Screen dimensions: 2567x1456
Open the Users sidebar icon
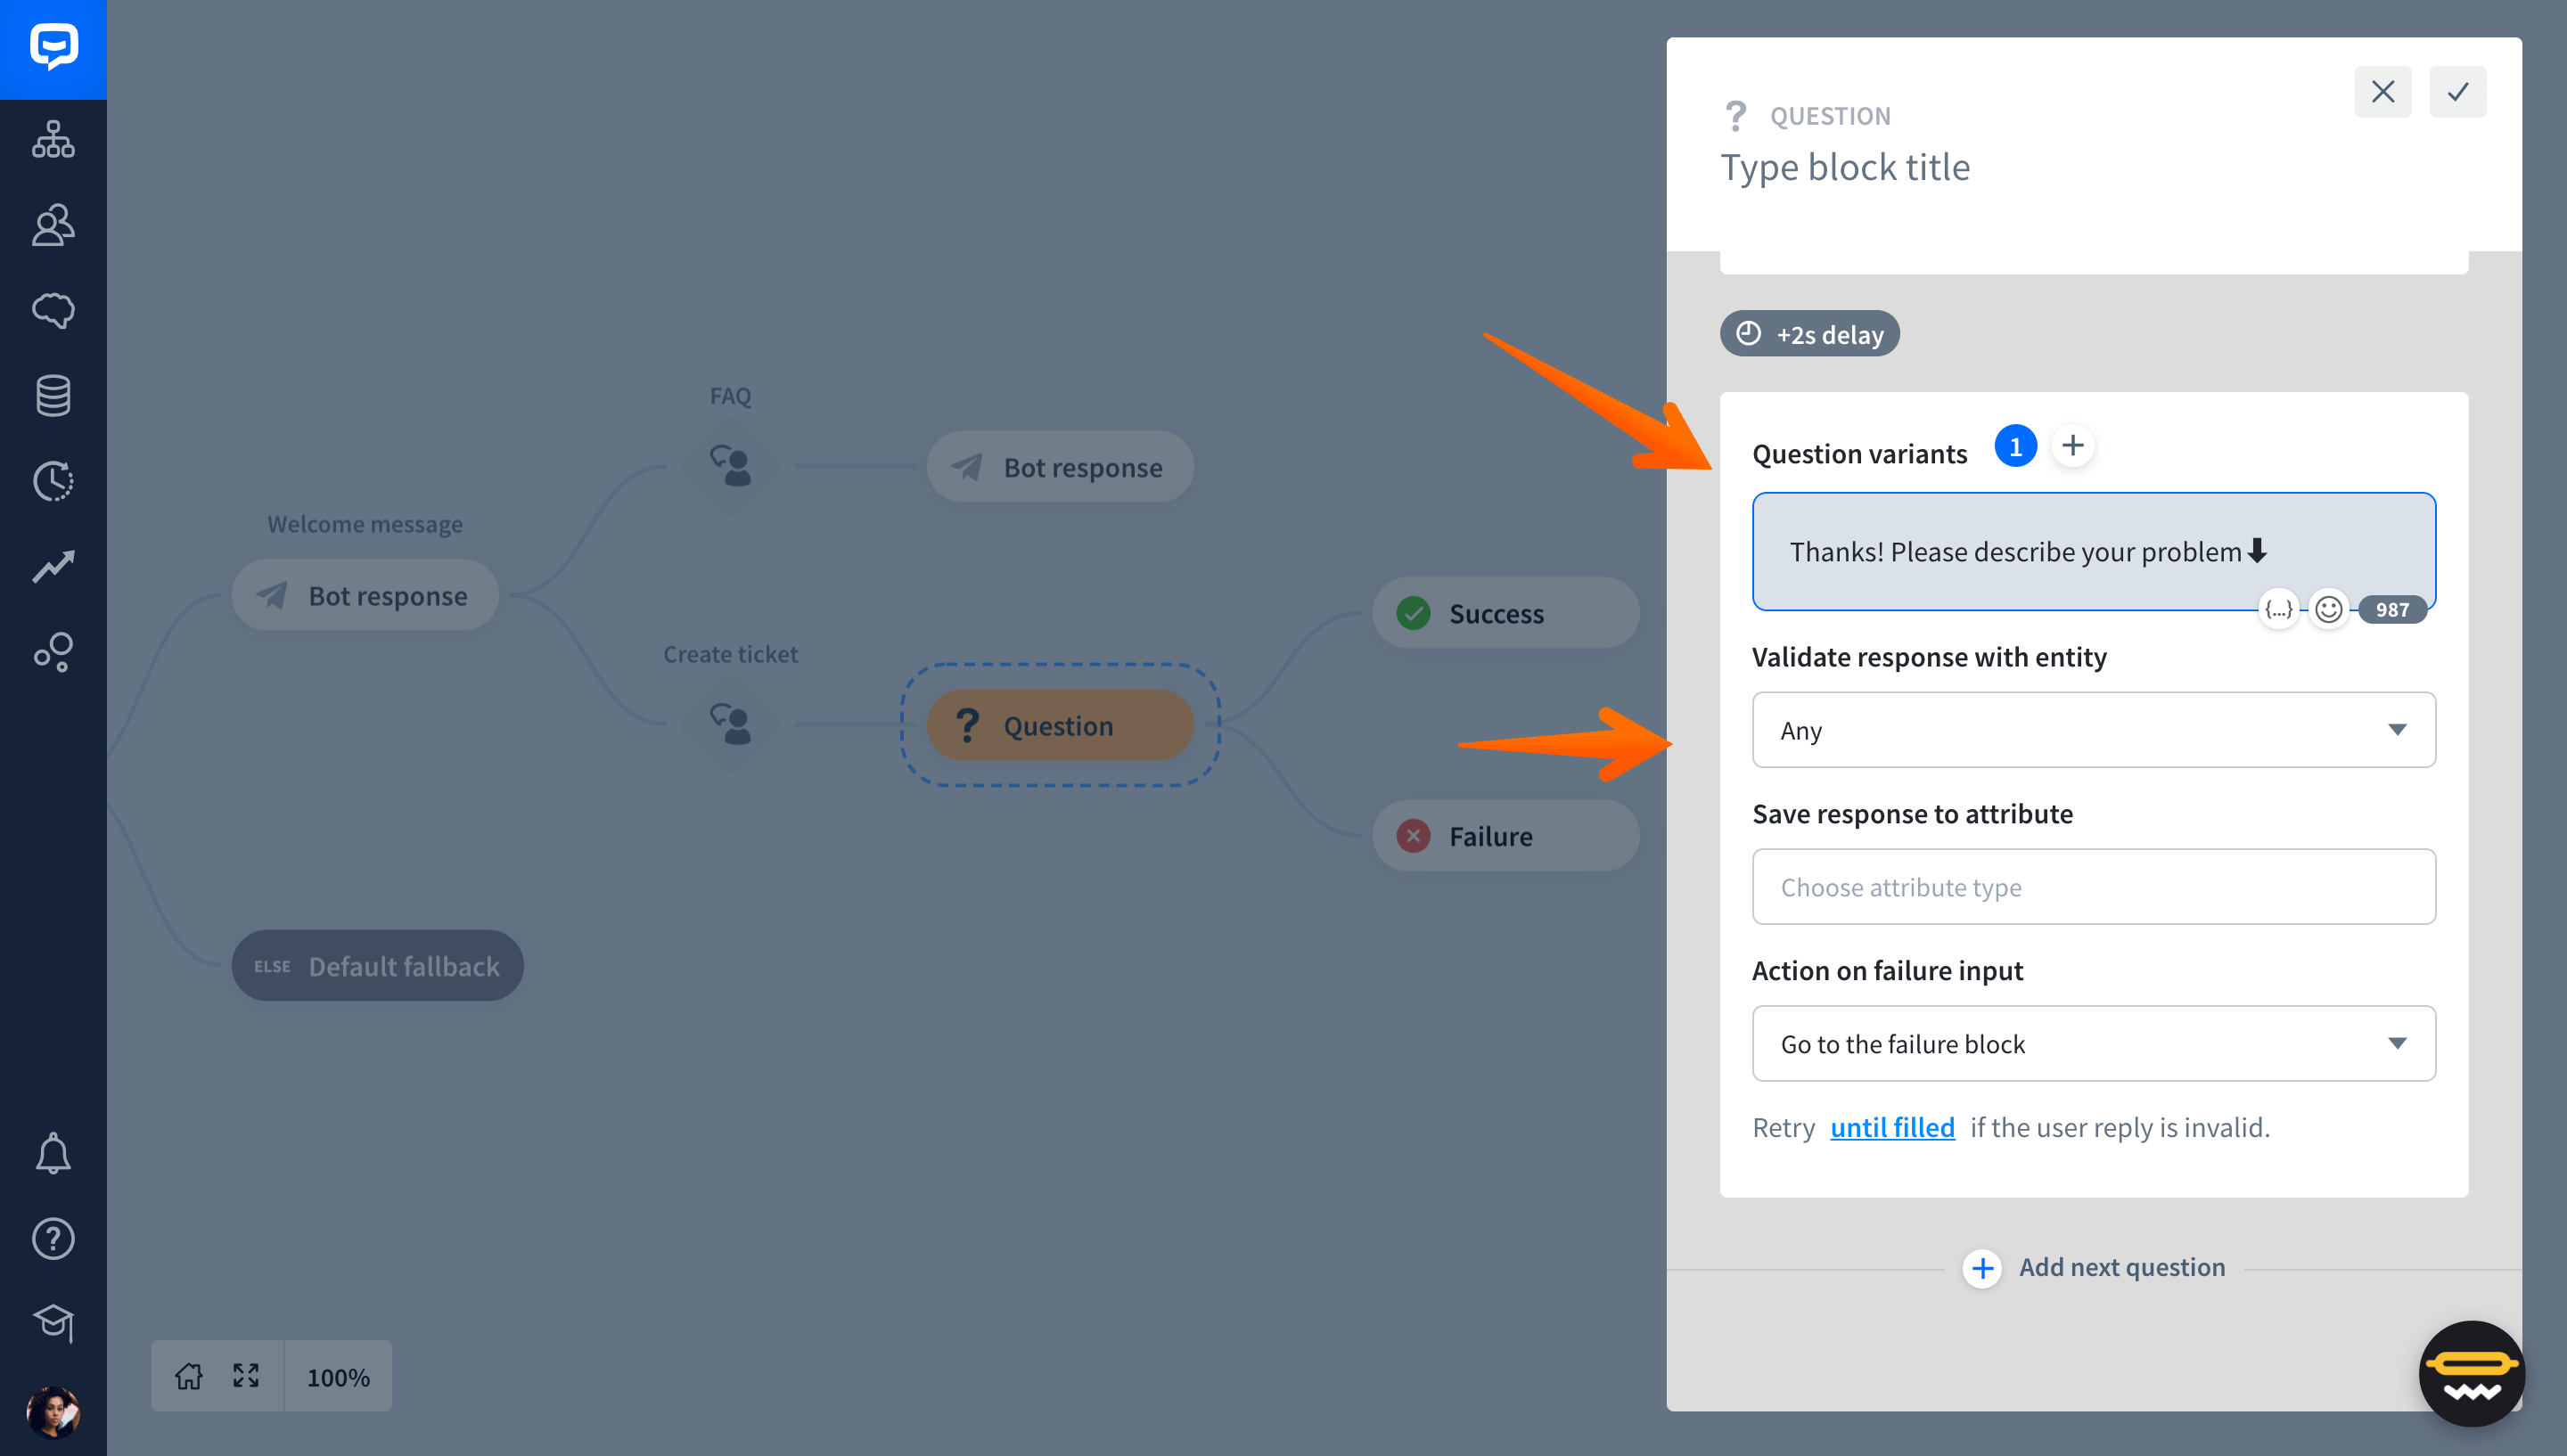pos(53,225)
